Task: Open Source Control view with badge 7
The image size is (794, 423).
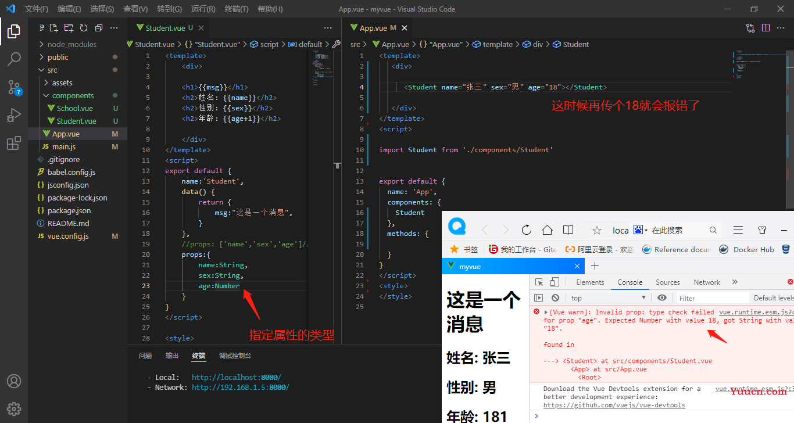Action: pyautogui.click(x=14, y=87)
